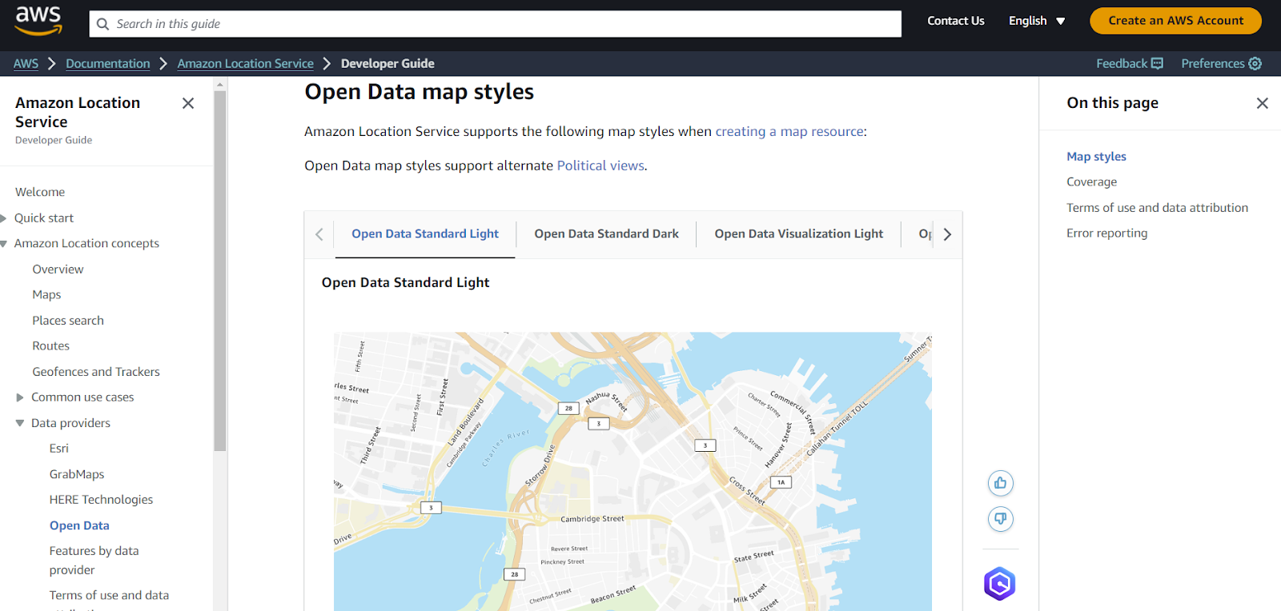Focus the Search in this guide field
Image resolution: width=1281 pixels, height=611 pixels.
(495, 24)
